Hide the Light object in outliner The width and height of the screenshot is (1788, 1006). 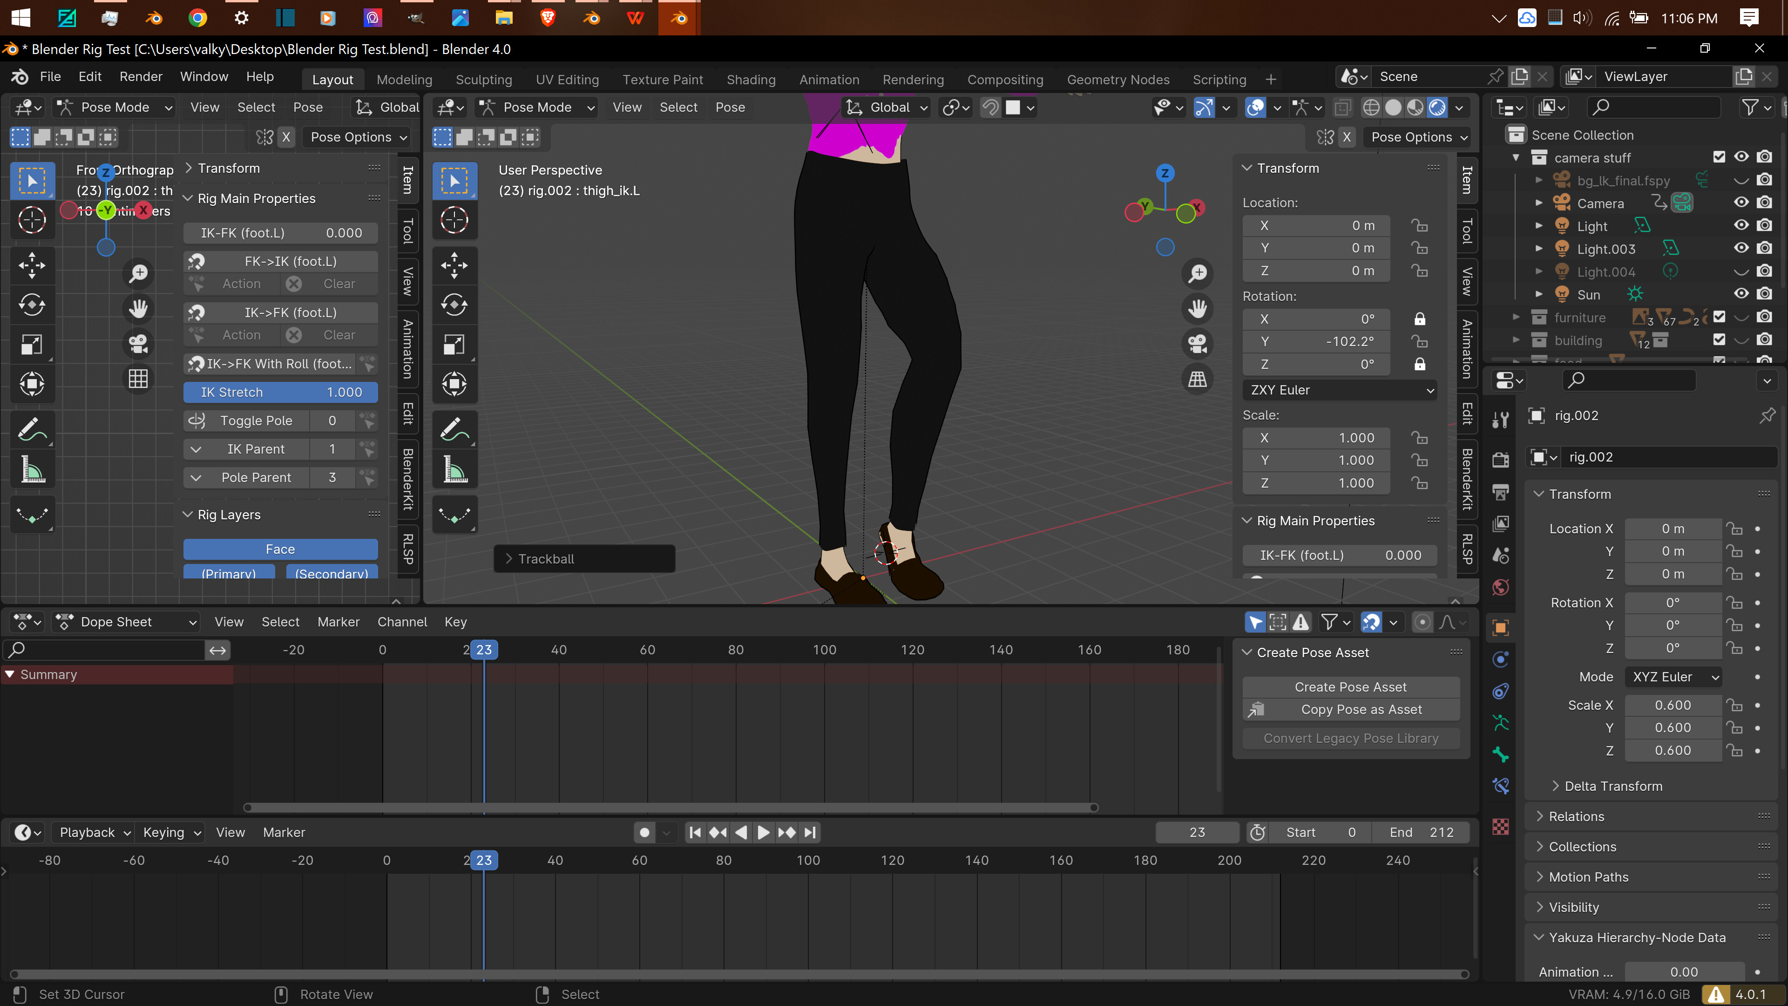pyautogui.click(x=1741, y=225)
